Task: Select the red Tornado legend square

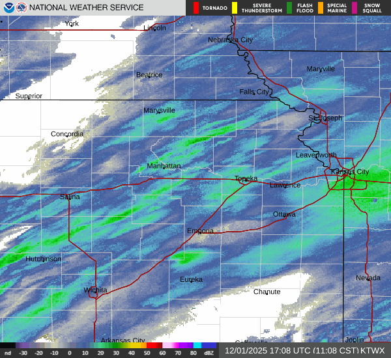Action: click(196, 8)
